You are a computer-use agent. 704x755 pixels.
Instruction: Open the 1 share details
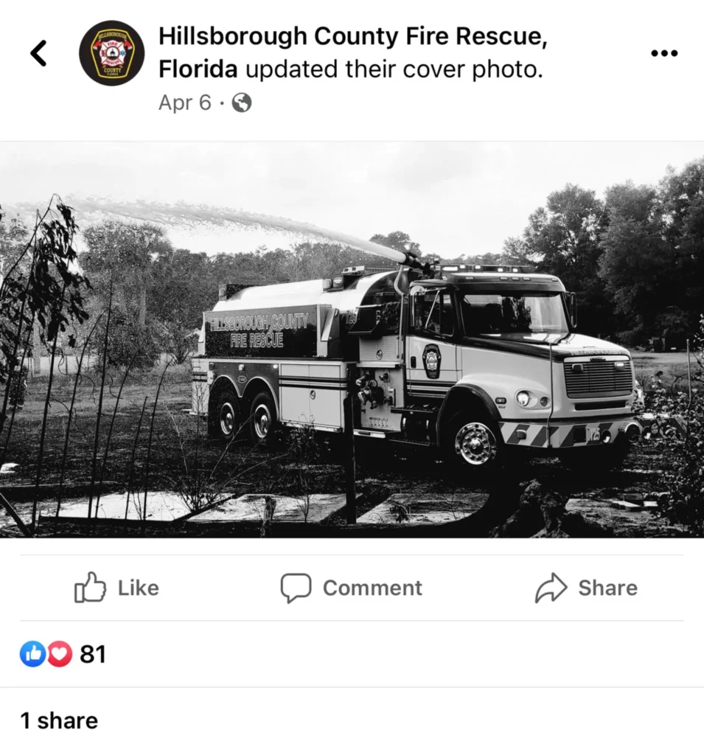pos(59,721)
